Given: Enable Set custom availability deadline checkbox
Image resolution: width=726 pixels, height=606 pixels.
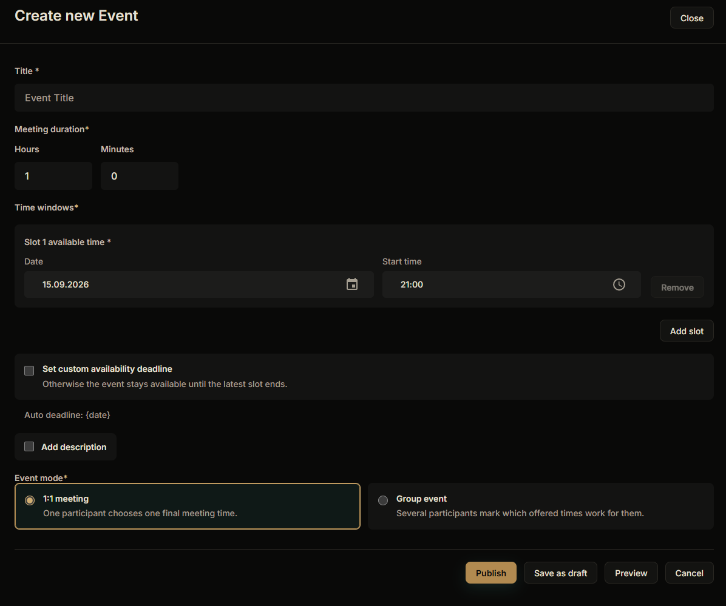Looking at the screenshot, I should 29,371.
